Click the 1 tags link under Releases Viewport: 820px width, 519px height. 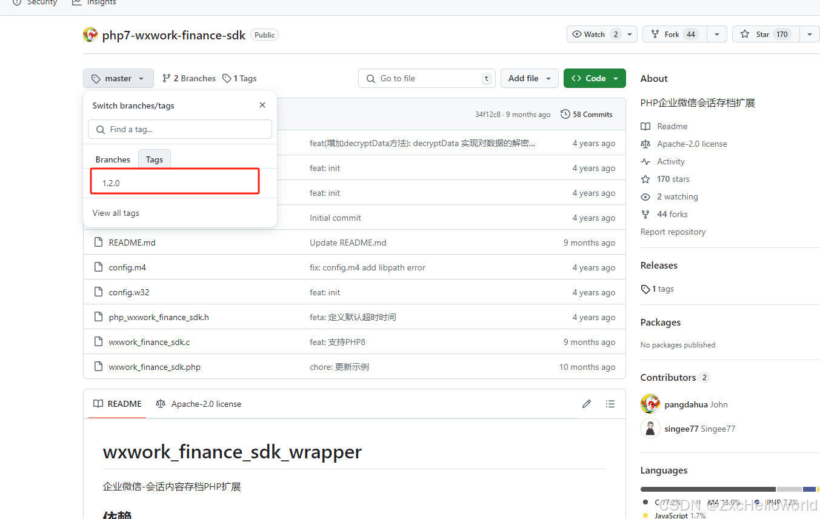(x=657, y=289)
